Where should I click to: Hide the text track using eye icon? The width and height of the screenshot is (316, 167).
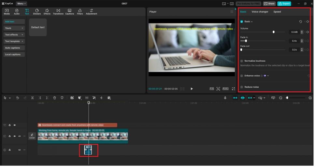[14, 125]
